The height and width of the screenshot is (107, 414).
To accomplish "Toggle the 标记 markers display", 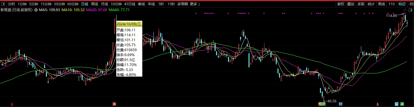I will [402, 4].
